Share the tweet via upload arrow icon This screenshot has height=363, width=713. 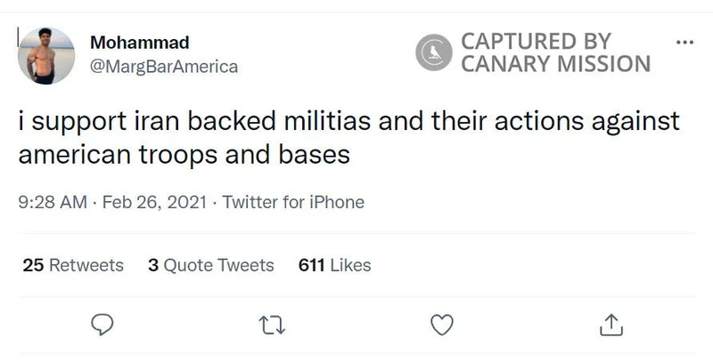coord(611,326)
